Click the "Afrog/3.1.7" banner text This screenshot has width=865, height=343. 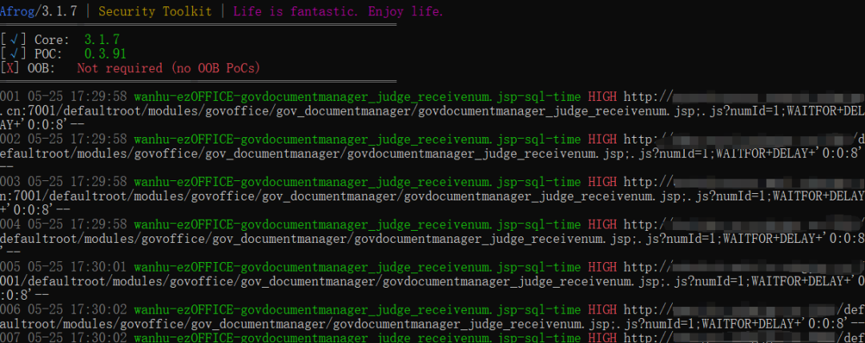pyautogui.click(x=38, y=11)
